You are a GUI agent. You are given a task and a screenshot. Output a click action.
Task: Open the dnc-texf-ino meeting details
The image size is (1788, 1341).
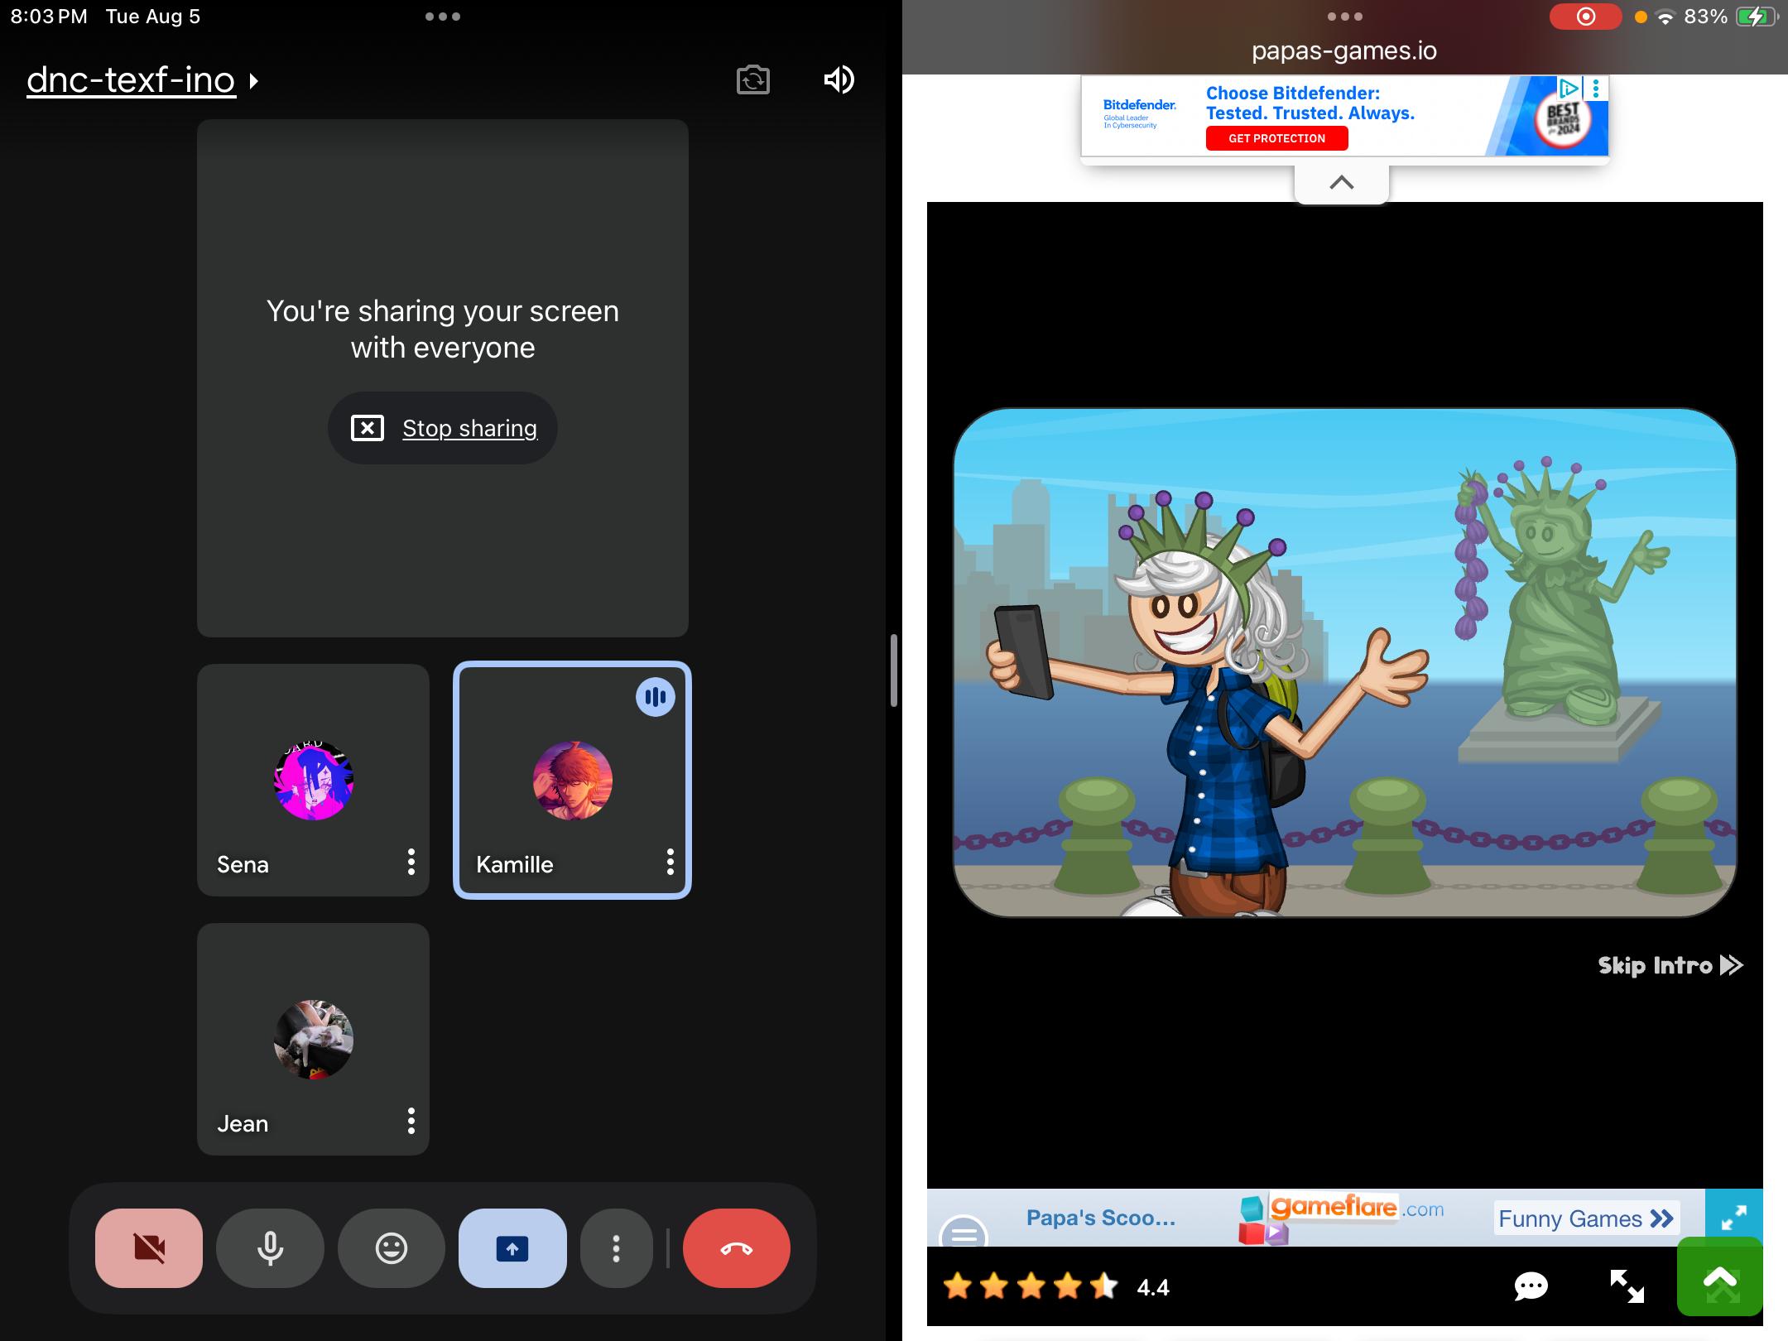[142, 80]
